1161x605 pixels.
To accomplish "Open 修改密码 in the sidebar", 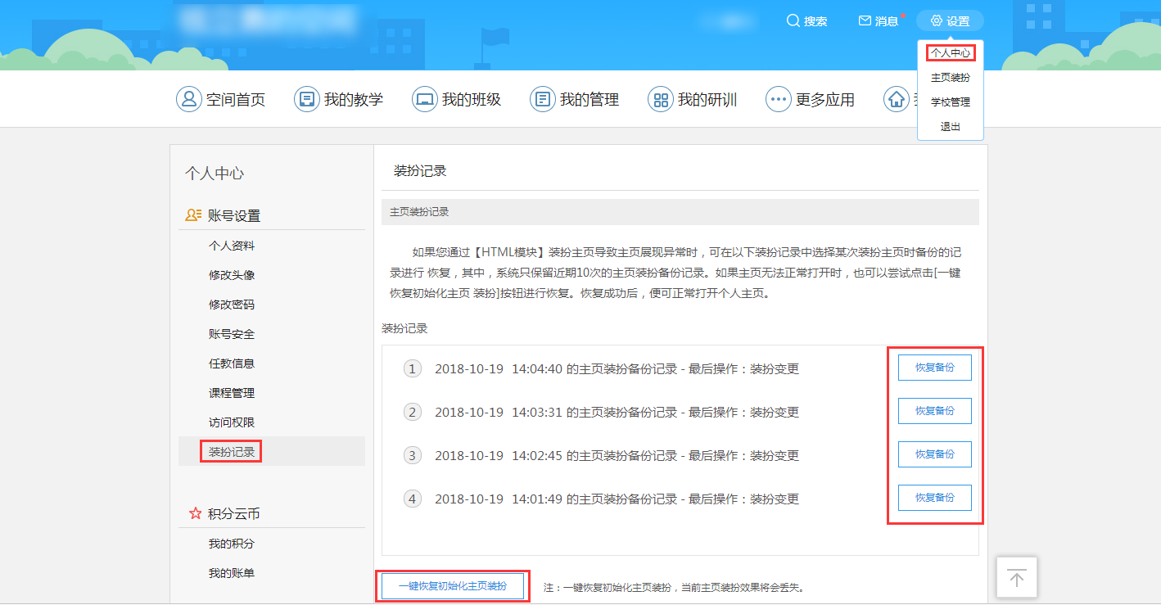I will [x=232, y=305].
